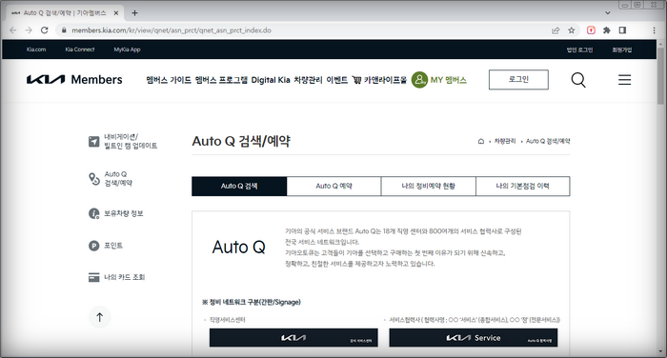Open 차량관리 menu
Viewport: 667px width, 358px height.
point(308,80)
